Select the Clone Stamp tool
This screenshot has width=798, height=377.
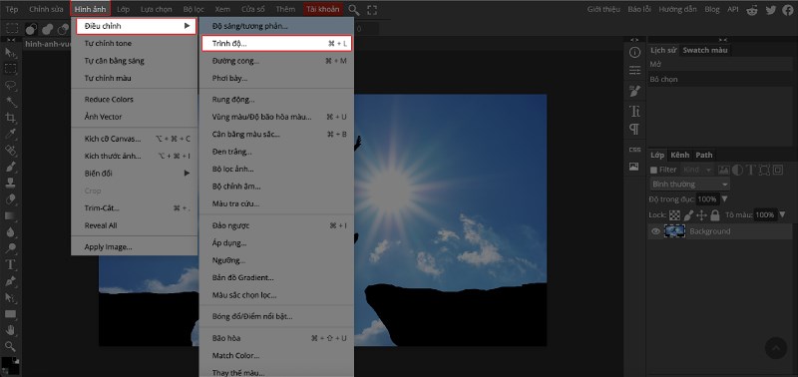click(11, 184)
